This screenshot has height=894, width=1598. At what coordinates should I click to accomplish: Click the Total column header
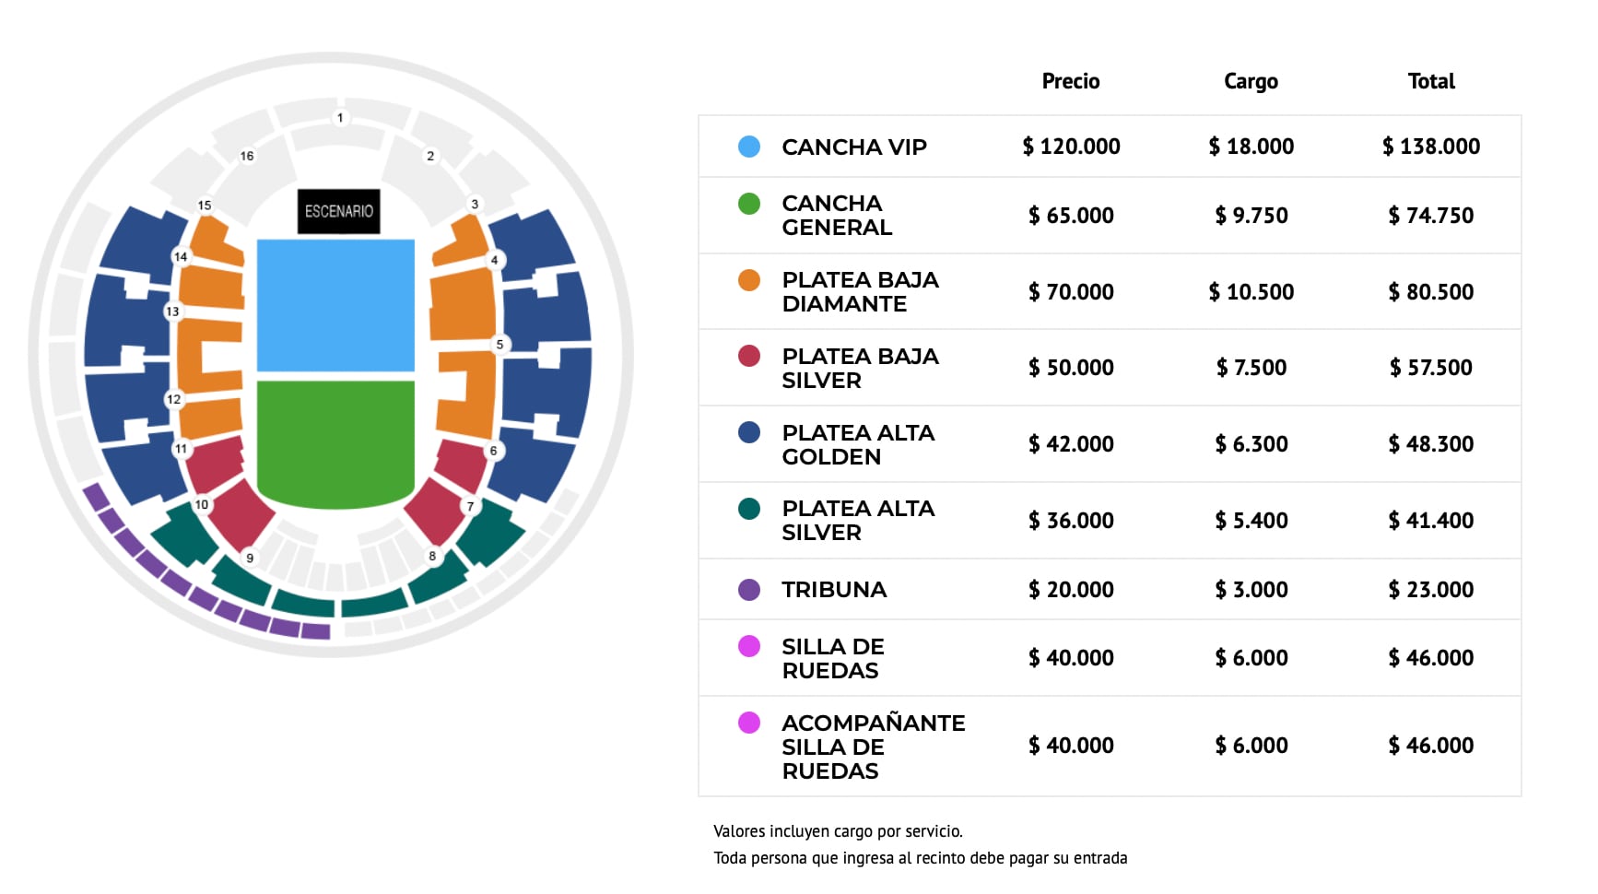coord(1430,81)
